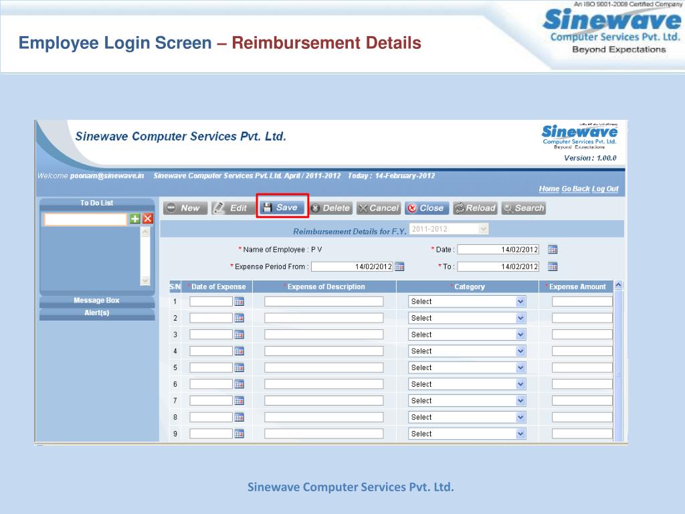Click the Date of Expense column header
This screenshot has height=514, width=685.
pyautogui.click(x=217, y=286)
